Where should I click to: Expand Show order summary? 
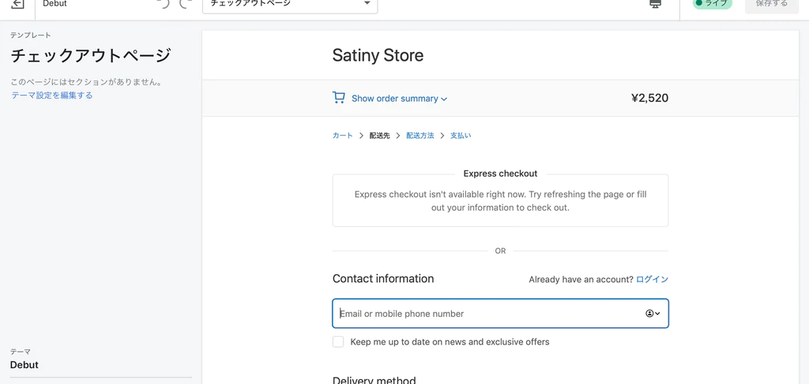point(399,99)
